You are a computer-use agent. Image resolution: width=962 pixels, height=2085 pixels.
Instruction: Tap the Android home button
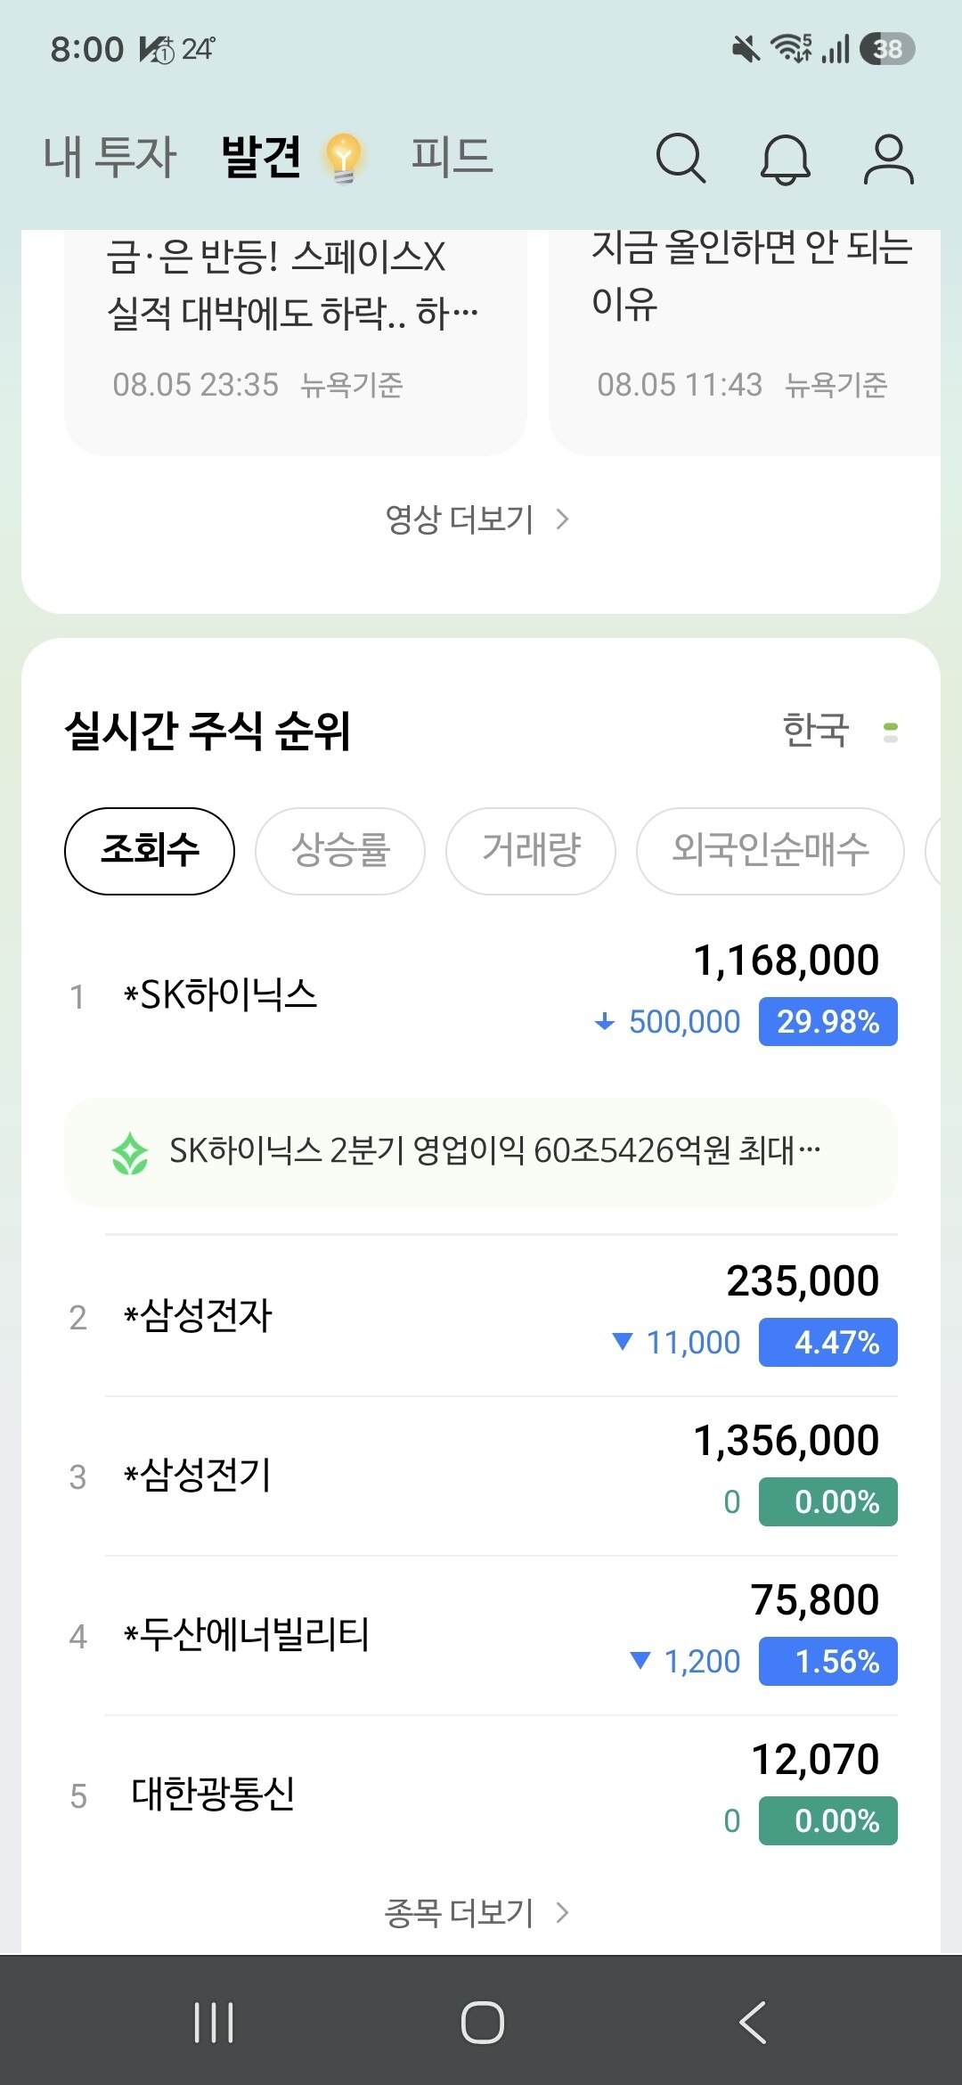[x=482, y=2022]
